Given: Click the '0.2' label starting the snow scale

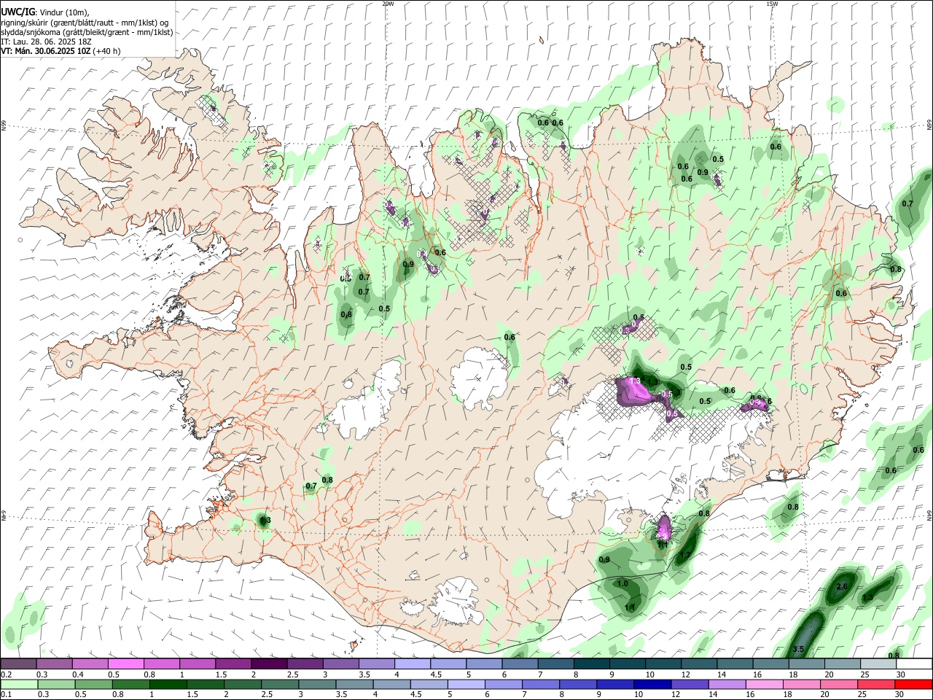Looking at the screenshot, I should click(x=7, y=674).
